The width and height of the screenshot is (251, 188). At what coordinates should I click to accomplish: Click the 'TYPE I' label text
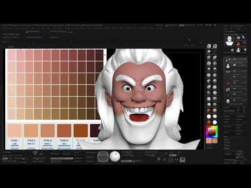tap(15, 140)
